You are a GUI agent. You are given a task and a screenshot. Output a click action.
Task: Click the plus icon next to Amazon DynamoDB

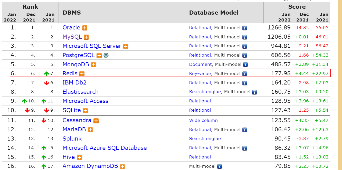click(x=122, y=167)
